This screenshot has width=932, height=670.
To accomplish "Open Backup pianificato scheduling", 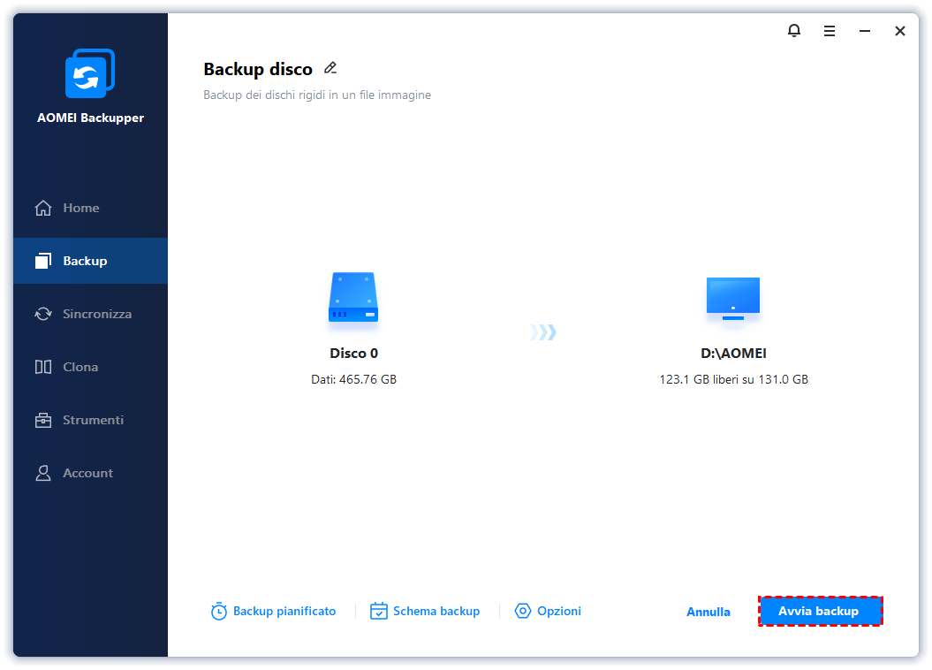I will point(274,611).
